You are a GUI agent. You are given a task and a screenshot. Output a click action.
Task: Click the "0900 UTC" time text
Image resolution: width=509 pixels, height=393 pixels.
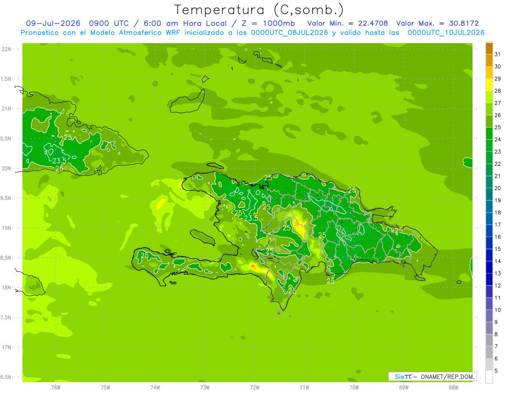pos(109,23)
